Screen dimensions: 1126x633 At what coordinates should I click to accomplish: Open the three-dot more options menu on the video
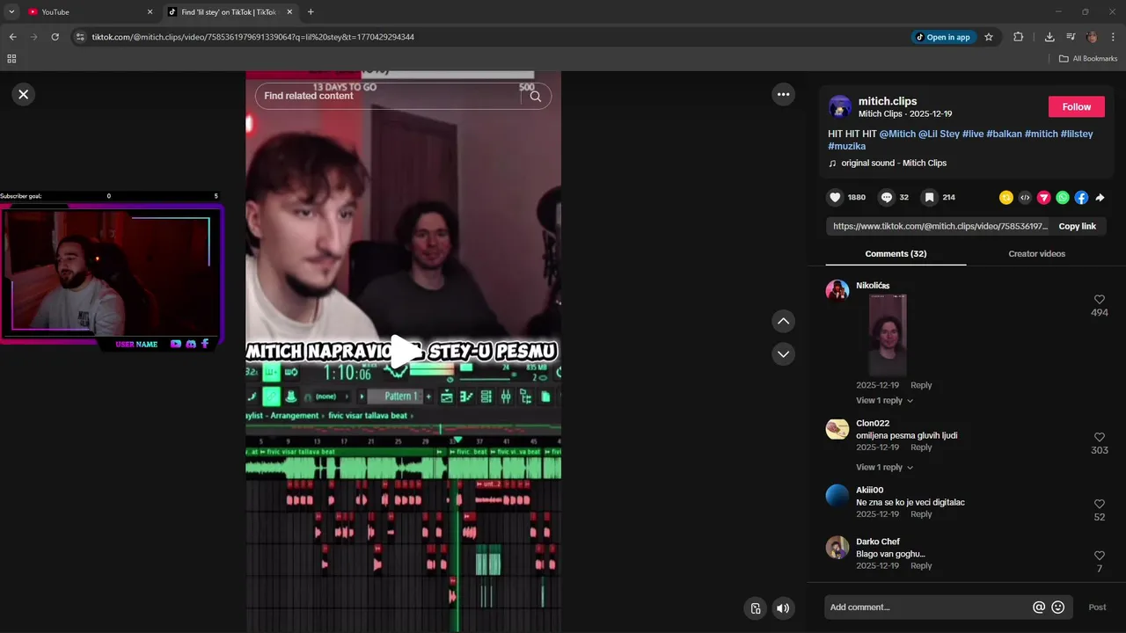pos(783,94)
